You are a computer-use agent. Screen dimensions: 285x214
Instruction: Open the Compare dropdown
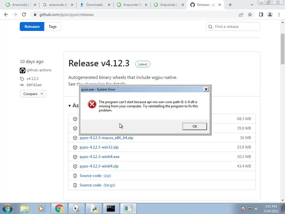coord(33,94)
